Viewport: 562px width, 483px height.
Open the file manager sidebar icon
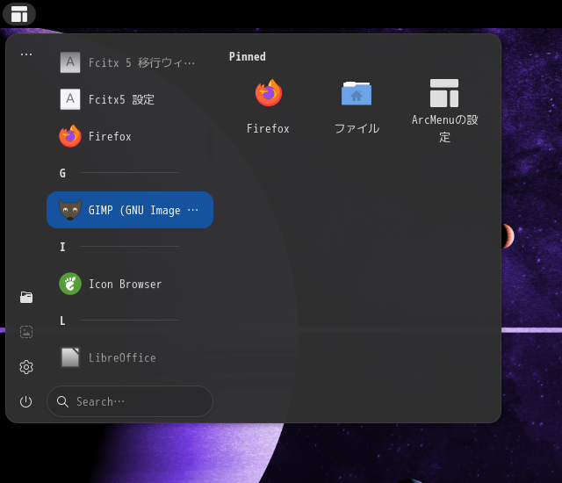(26, 298)
